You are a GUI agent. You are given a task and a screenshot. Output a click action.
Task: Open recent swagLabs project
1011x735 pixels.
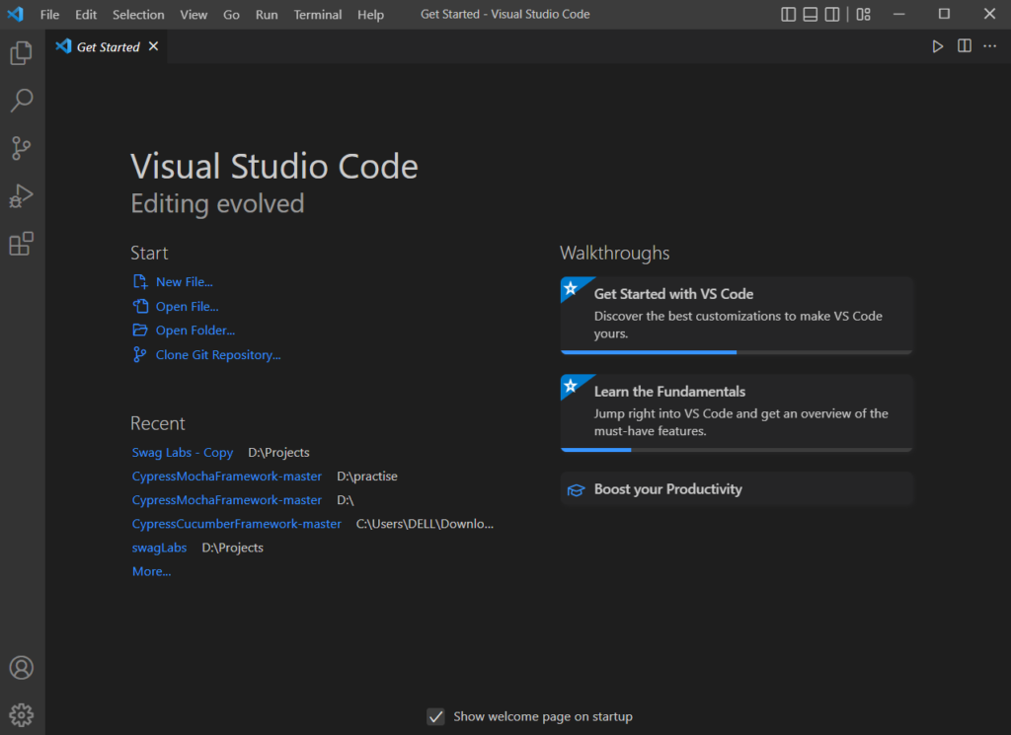(159, 548)
